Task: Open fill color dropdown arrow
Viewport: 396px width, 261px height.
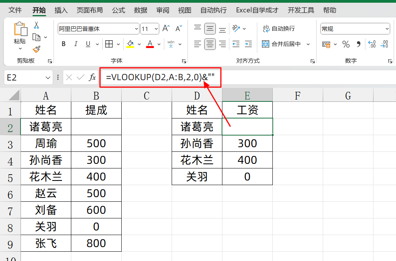Action: tap(139, 44)
